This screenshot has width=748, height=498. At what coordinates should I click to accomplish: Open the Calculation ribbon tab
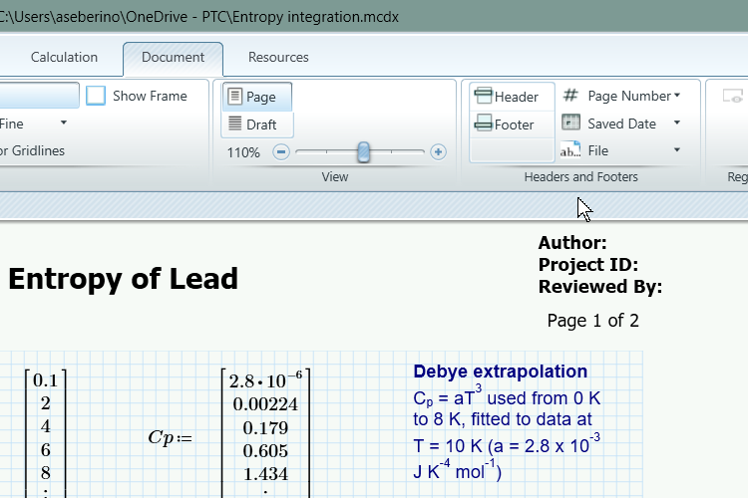coord(64,58)
